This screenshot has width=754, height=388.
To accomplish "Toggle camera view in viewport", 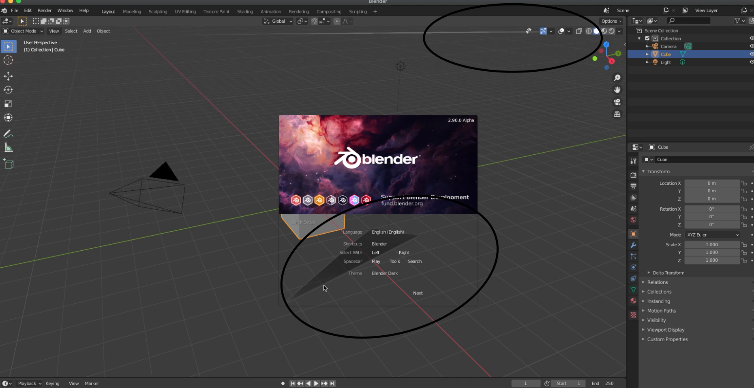I will (x=617, y=102).
